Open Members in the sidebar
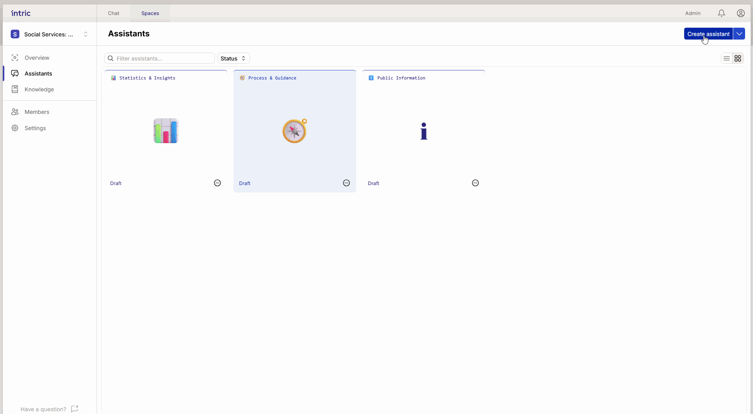This screenshot has height=414, width=753. (x=36, y=112)
